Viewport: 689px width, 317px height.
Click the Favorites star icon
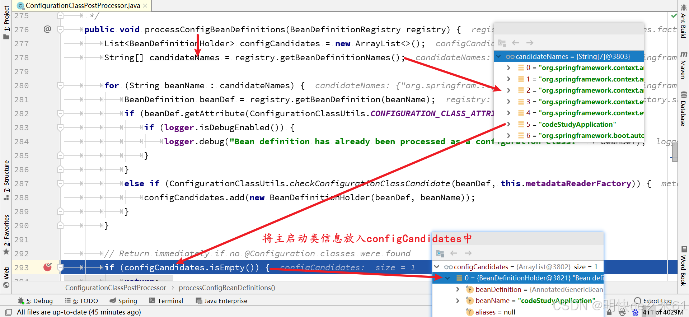[x=6, y=251]
